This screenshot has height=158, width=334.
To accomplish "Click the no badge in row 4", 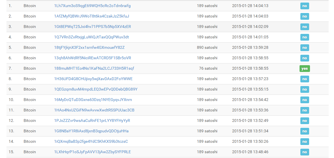I will click(305, 37).
